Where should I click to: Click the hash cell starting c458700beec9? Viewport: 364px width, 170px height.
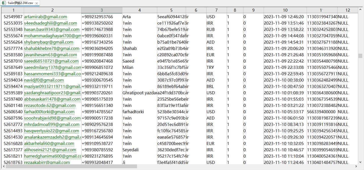[171, 143]
